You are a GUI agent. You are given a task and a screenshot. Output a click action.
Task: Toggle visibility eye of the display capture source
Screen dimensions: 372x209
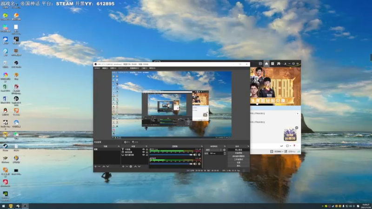(144, 155)
